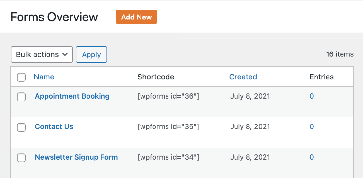View entries count for Contact Us
This screenshot has width=363, height=178.
(x=312, y=126)
